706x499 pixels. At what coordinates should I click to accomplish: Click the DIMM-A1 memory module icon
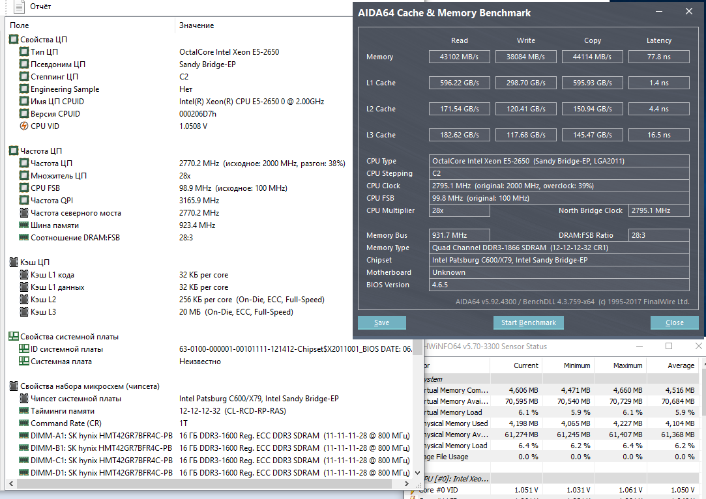pyautogui.click(x=24, y=436)
